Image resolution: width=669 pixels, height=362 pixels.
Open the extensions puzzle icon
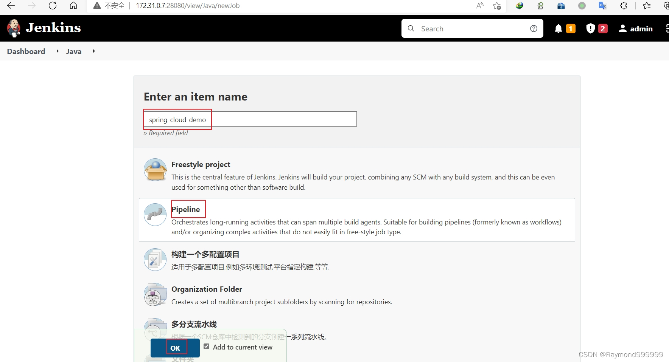tap(624, 6)
